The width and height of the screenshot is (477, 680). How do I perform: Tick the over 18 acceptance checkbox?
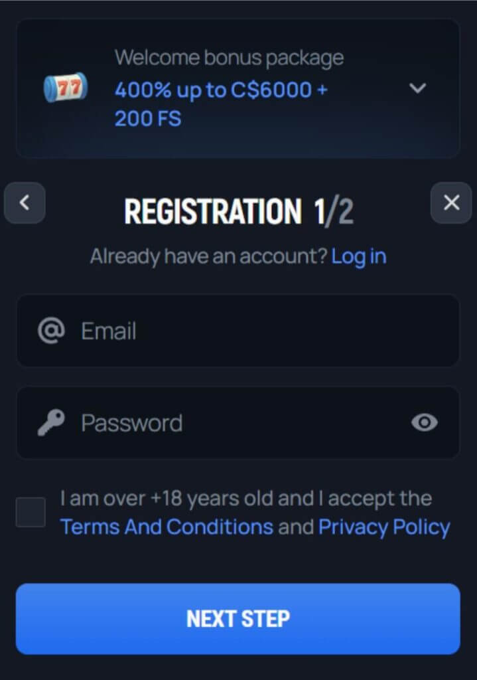tap(31, 512)
